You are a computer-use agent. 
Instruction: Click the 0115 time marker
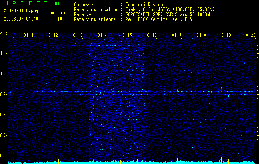[127, 35]
